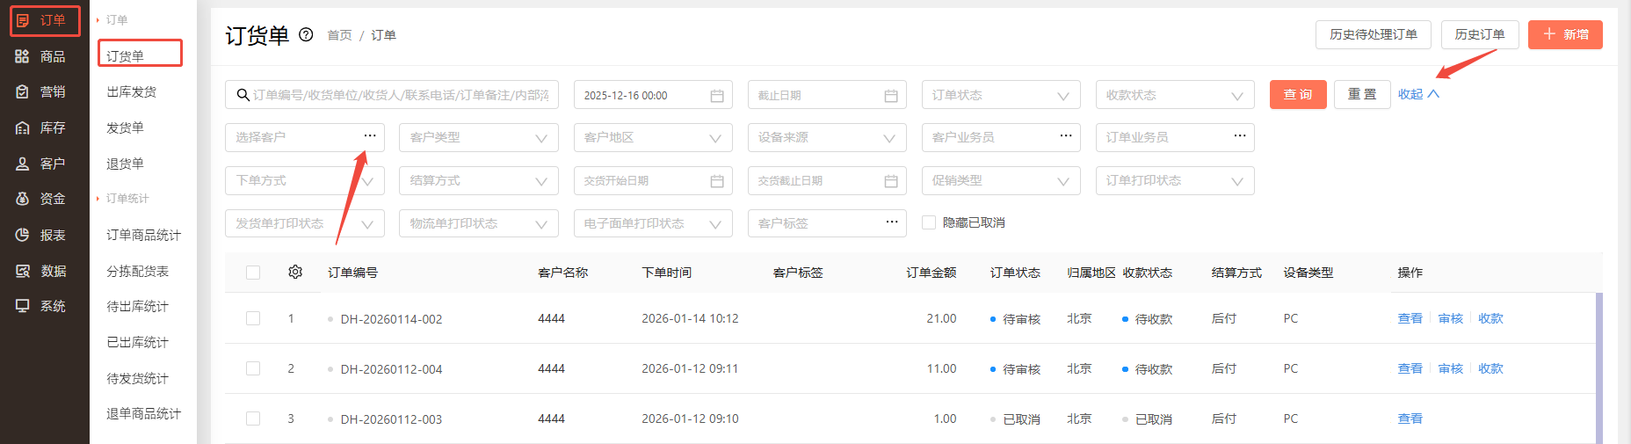1631x444 pixels.
Task: Open the 客户 sidebar module icon
Action: pos(23,164)
